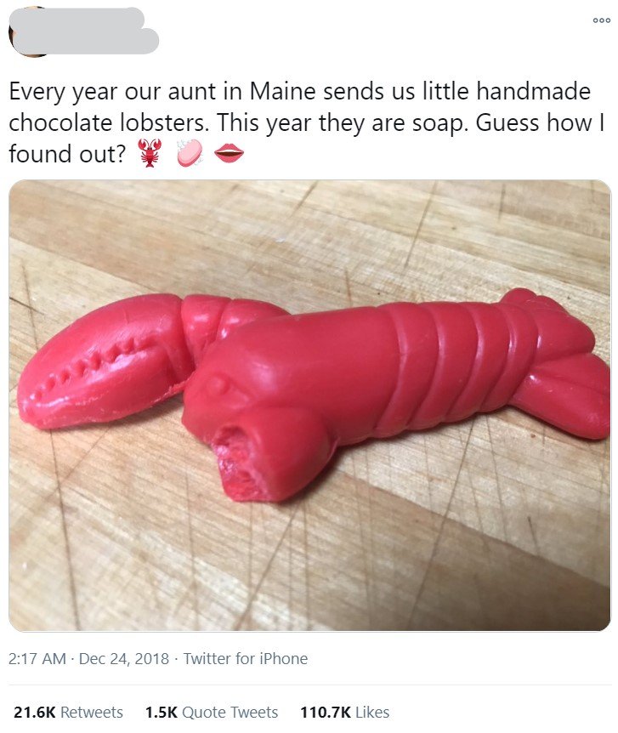
Task: Click the 2:17 AM timestamp
Action: click(37, 658)
